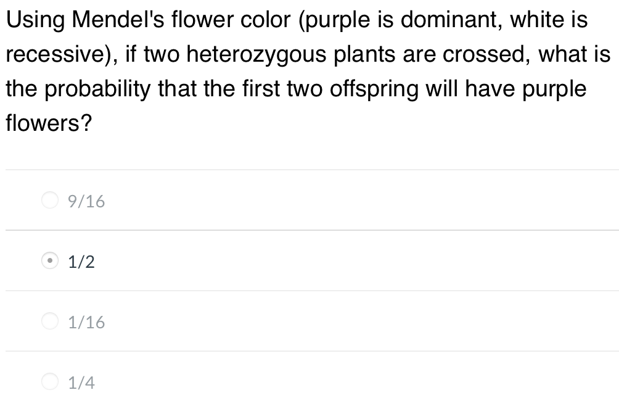Click the 1/4 answer label text
This screenshot has width=619, height=411.
point(81,381)
